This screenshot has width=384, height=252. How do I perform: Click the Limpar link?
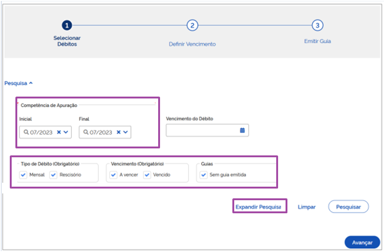coord(307,207)
